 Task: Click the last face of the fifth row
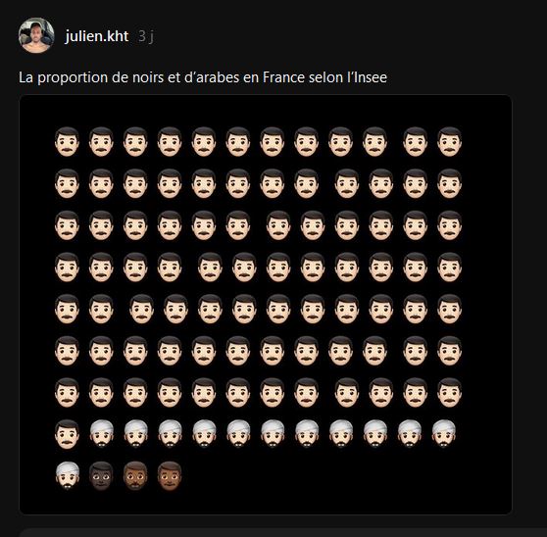(449, 309)
